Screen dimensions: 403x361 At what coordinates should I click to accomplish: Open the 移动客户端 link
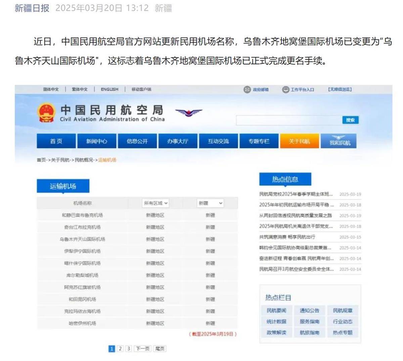point(141,89)
